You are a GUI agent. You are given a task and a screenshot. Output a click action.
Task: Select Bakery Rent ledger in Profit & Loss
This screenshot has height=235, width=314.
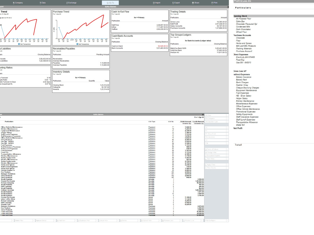pyautogui.click(x=241, y=80)
